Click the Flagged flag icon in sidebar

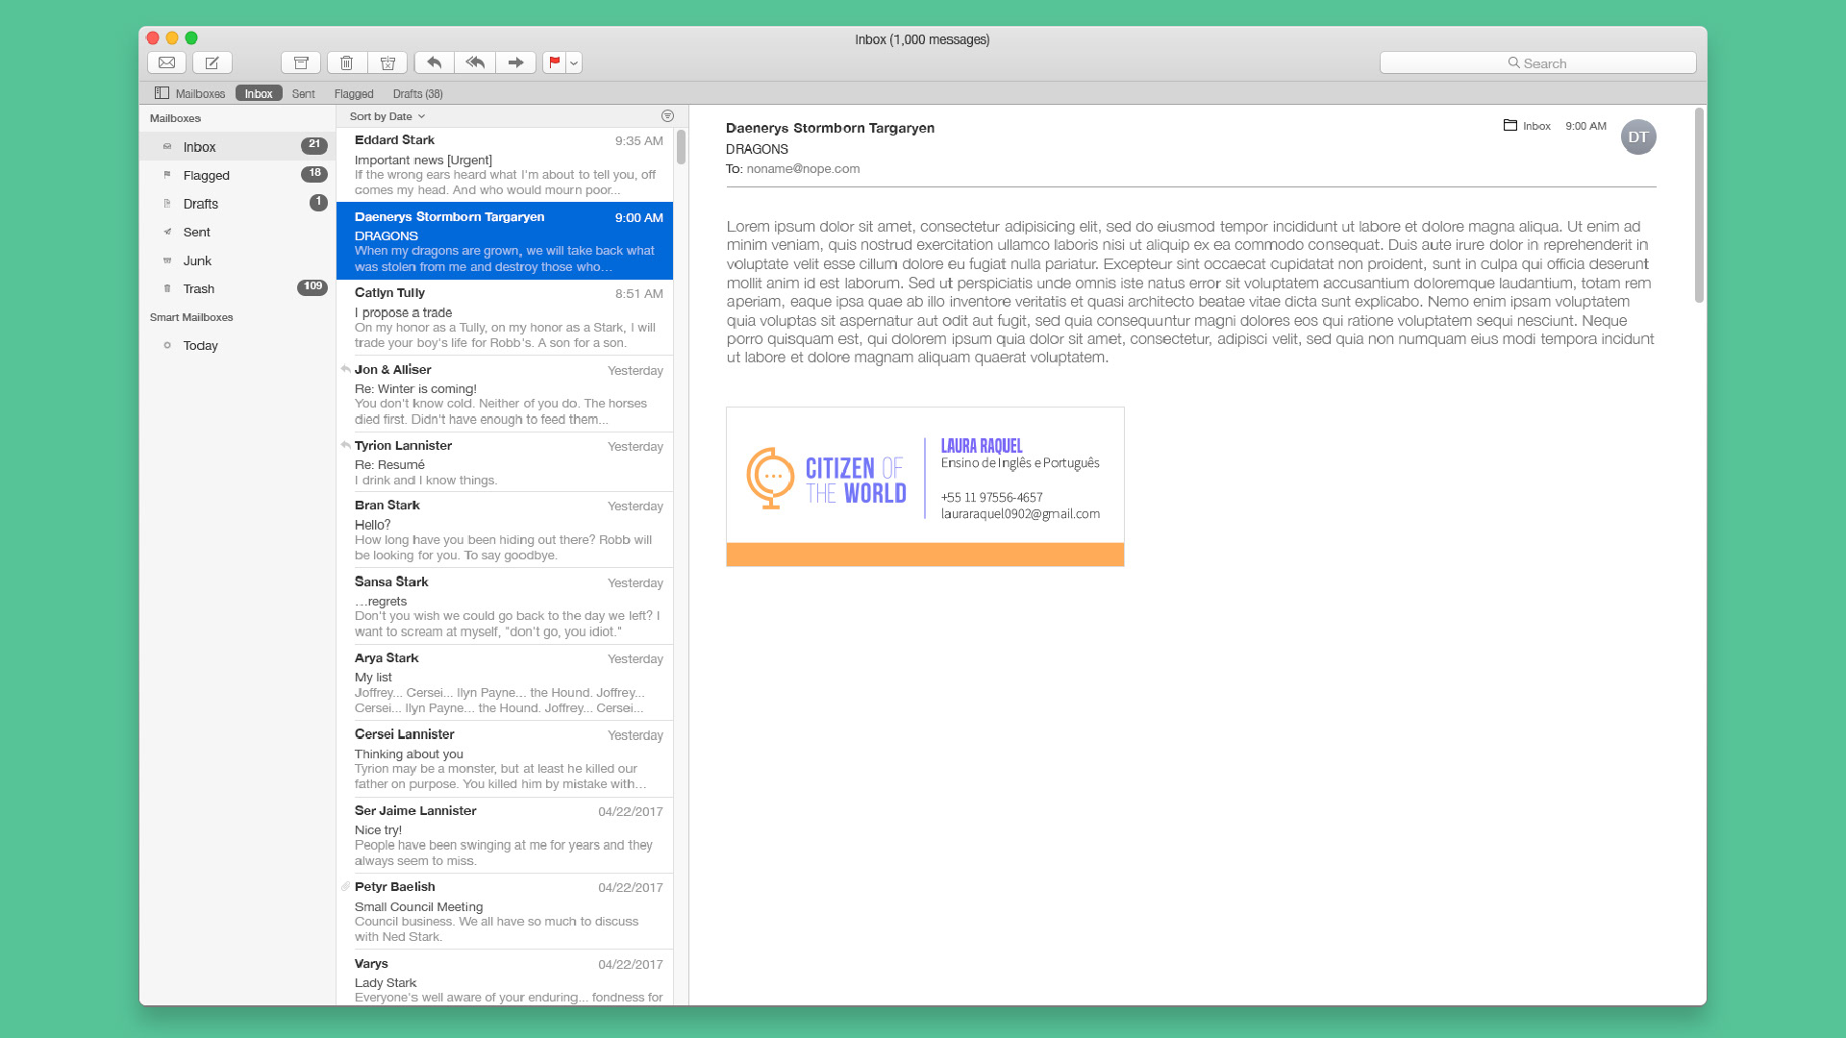[167, 175]
